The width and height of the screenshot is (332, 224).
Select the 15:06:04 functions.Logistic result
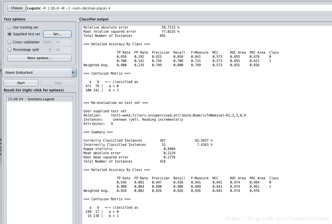click(40, 99)
